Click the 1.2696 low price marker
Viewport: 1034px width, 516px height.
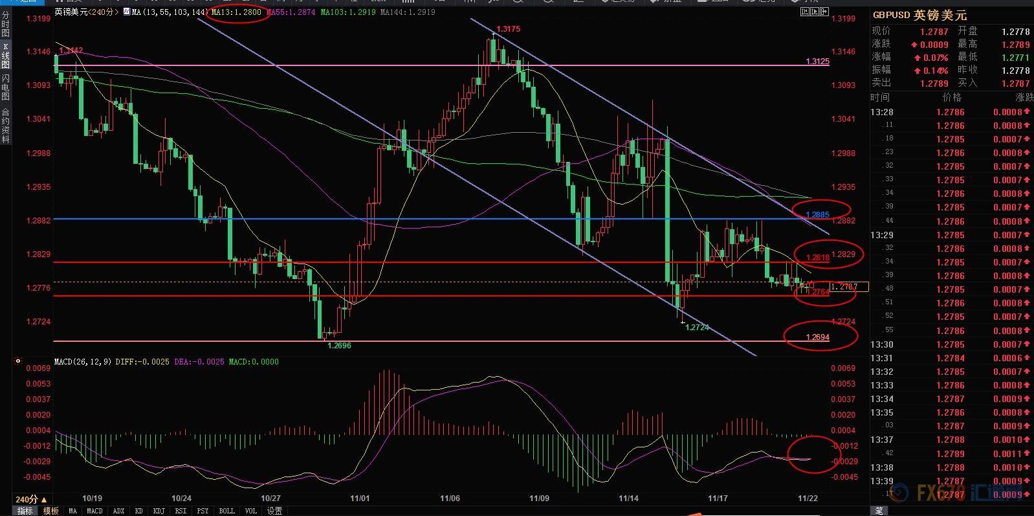click(x=339, y=346)
